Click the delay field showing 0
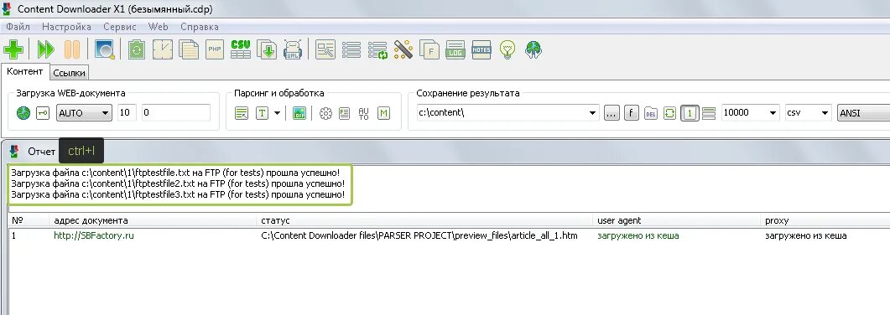Screen dimensions: 890x315 [x=176, y=113]
